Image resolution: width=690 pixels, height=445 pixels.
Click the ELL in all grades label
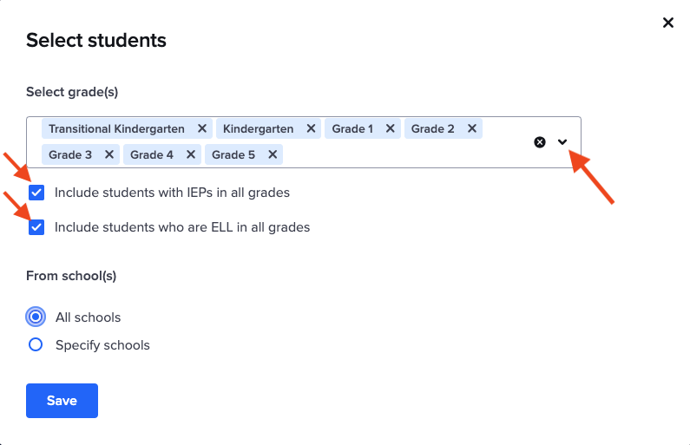(x=182, y=227)
